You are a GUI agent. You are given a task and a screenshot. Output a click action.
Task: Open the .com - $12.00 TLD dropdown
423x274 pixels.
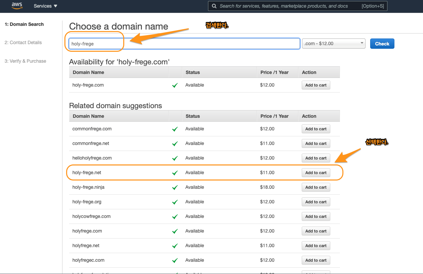tap(334, 43)
